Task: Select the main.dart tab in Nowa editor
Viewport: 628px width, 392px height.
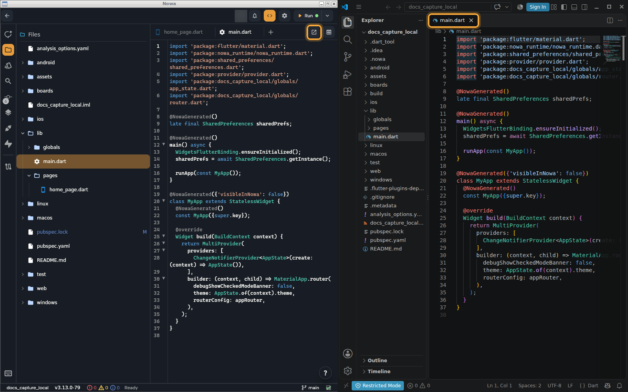Action: pos(235,32)
